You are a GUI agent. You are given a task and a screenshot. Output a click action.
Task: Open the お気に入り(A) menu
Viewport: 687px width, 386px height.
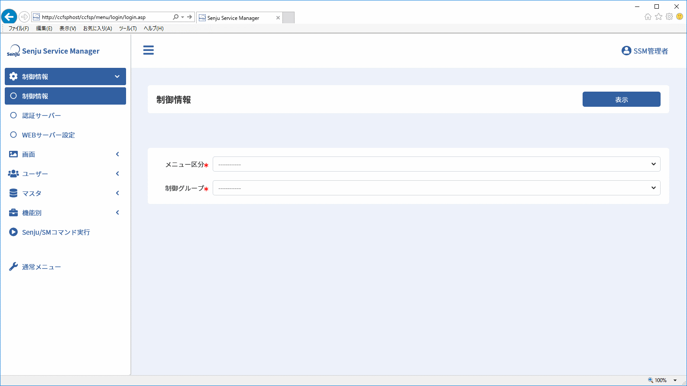click(x=97, y=29)
